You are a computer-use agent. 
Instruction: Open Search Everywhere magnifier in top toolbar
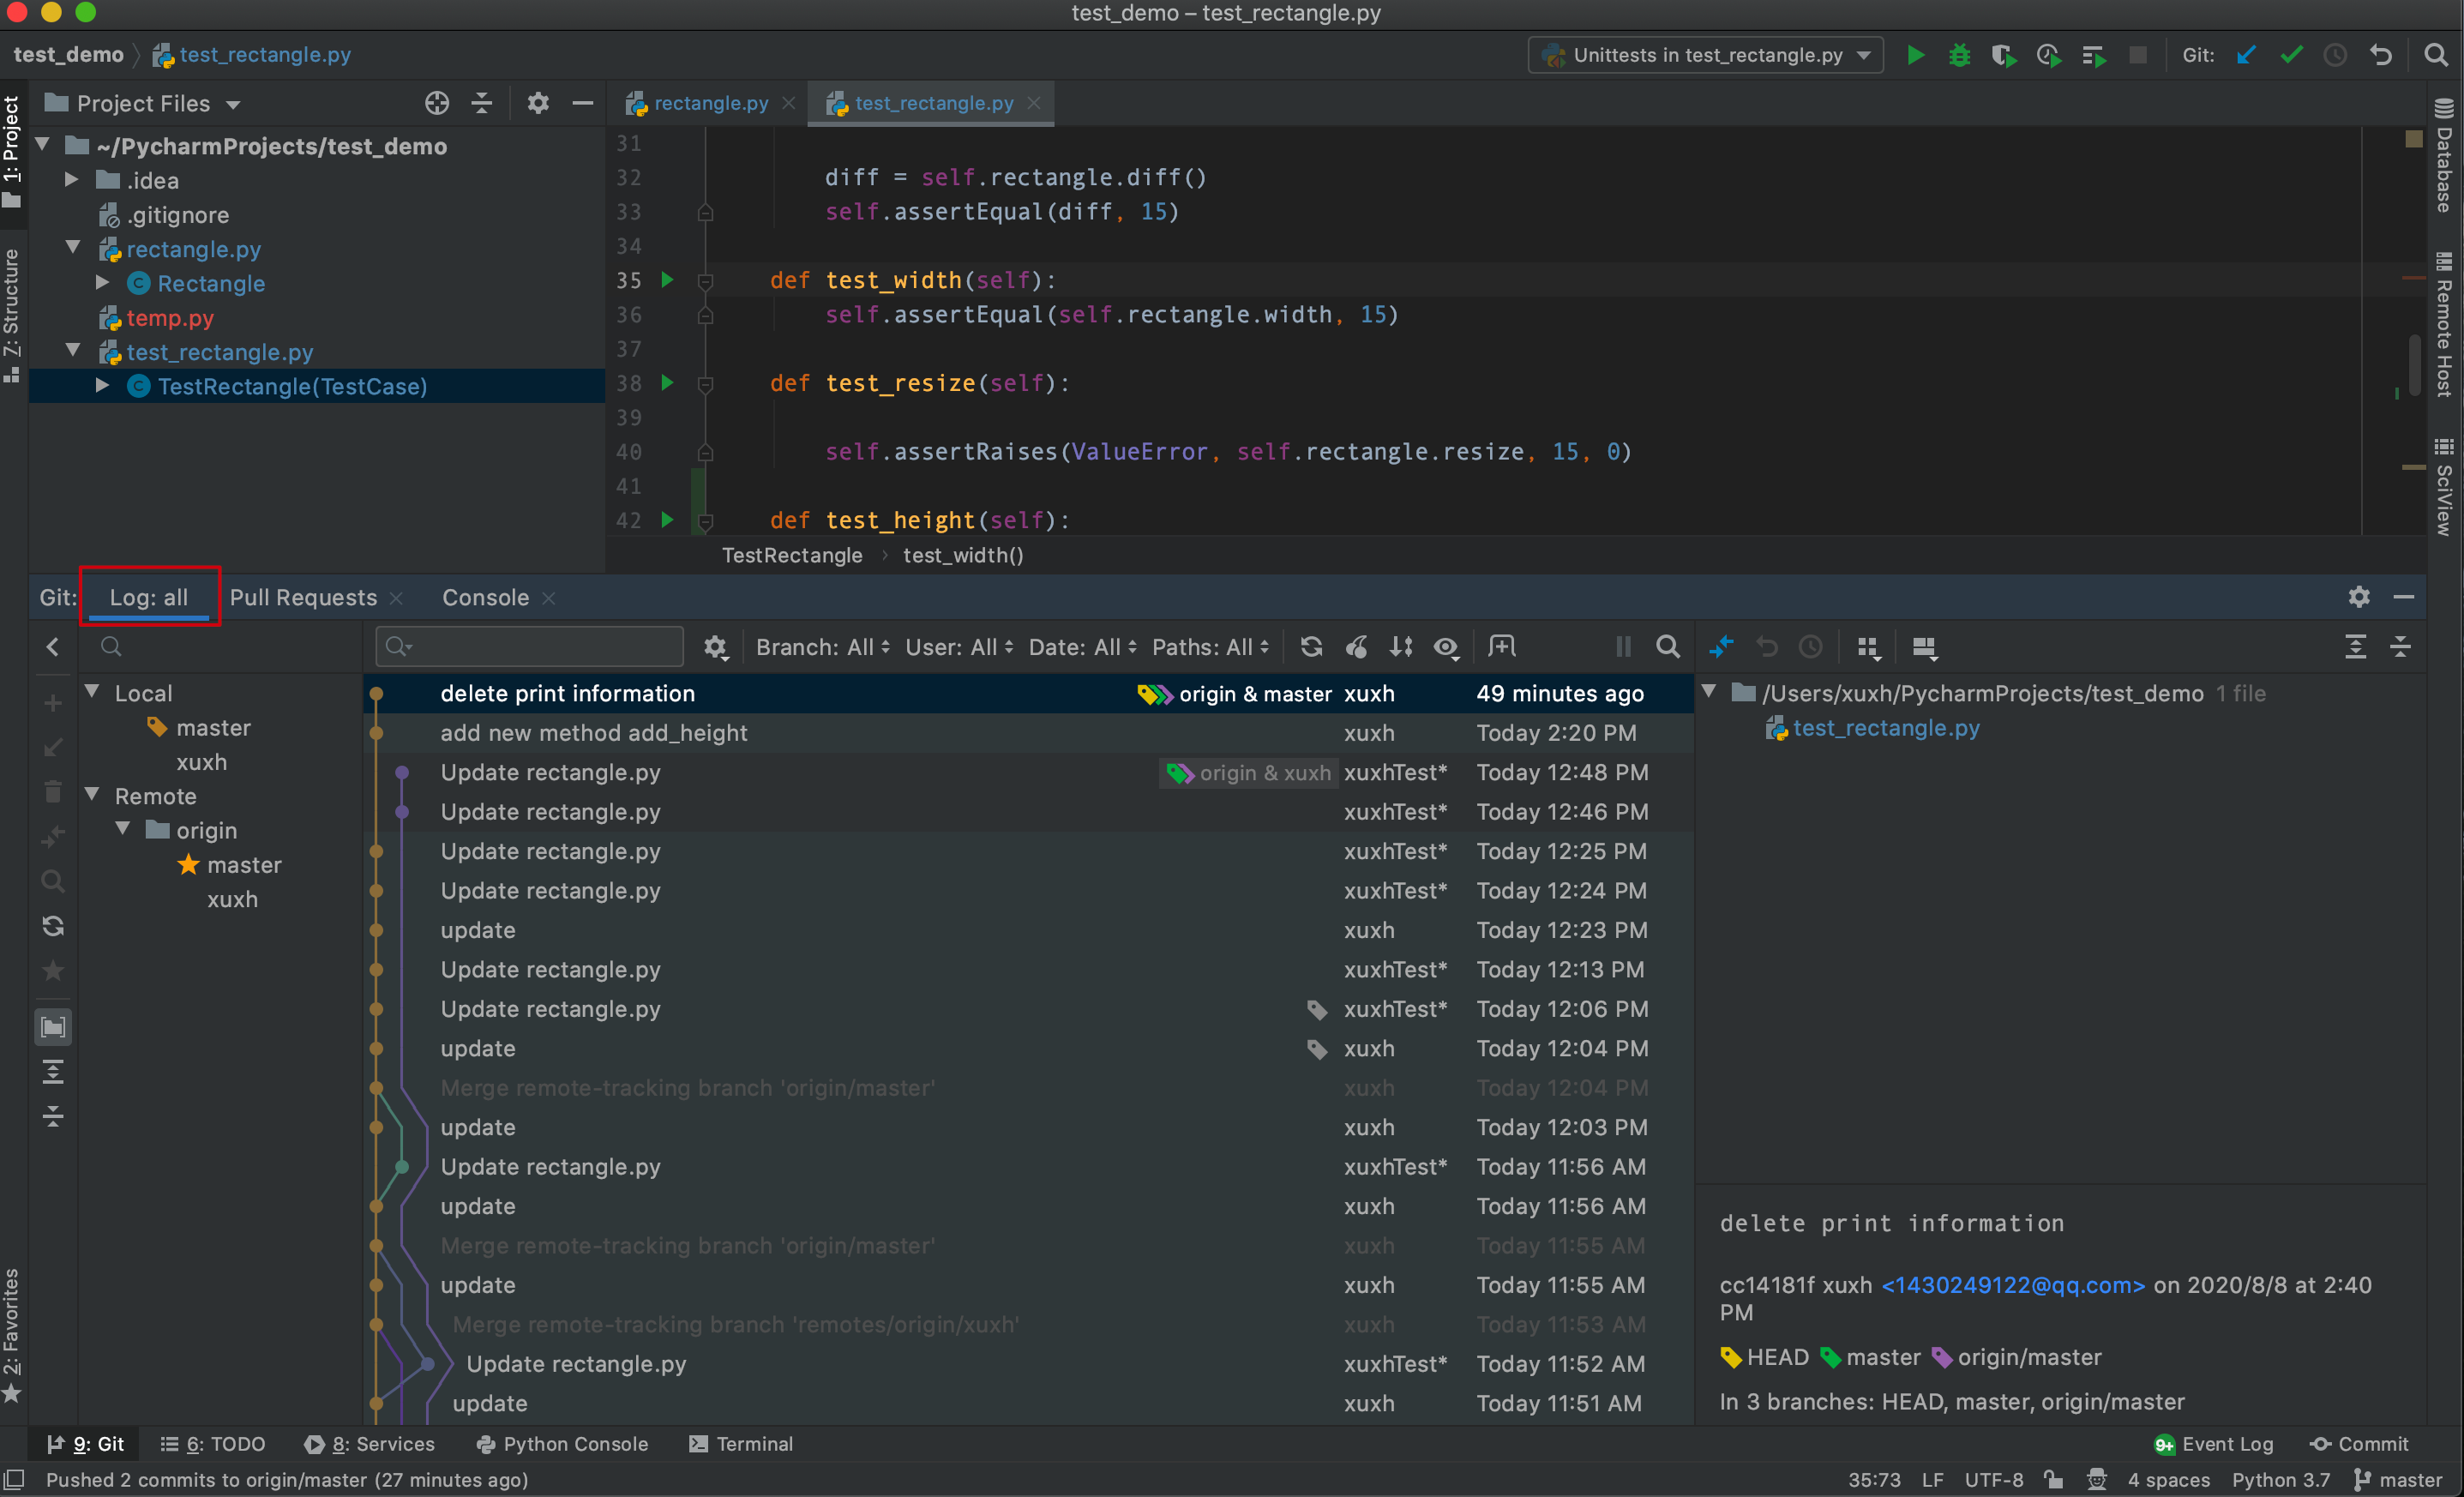[x=2435, y=55]
